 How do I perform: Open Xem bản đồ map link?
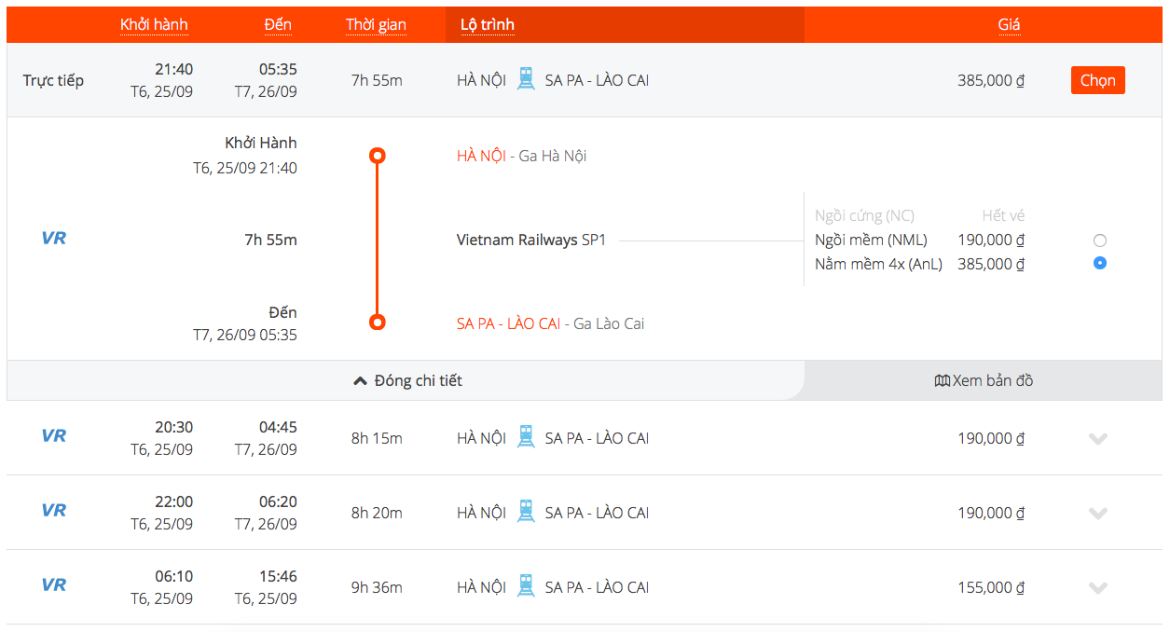point(984,380)
